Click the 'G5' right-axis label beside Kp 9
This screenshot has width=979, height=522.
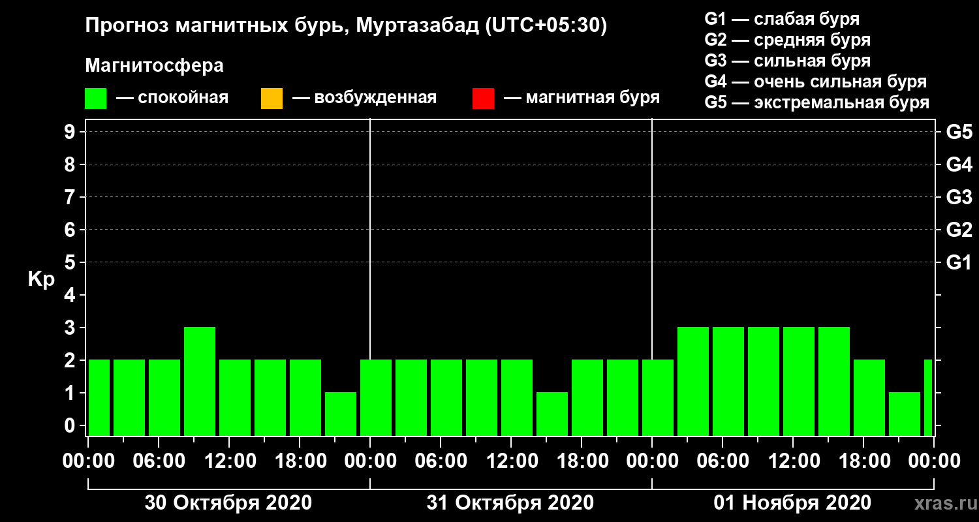pyautogui.click(x=959, y=132)
